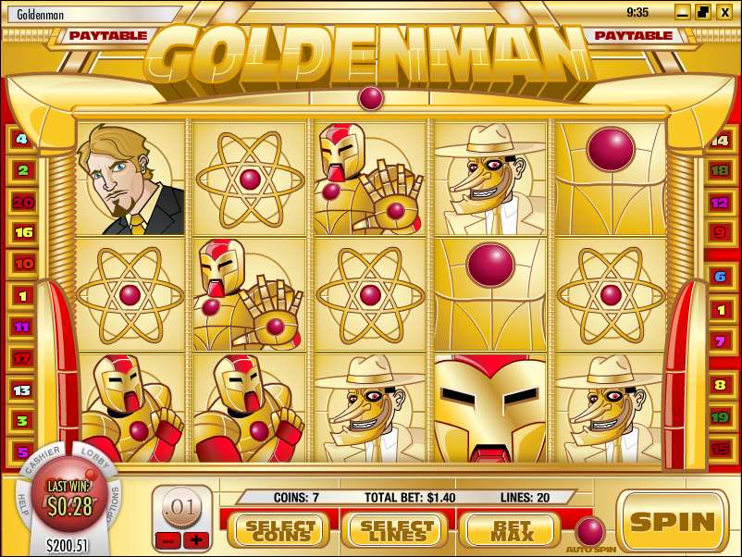Go to the Lobby menu segment
Screen dimensions: 742x557
point(95,457)
